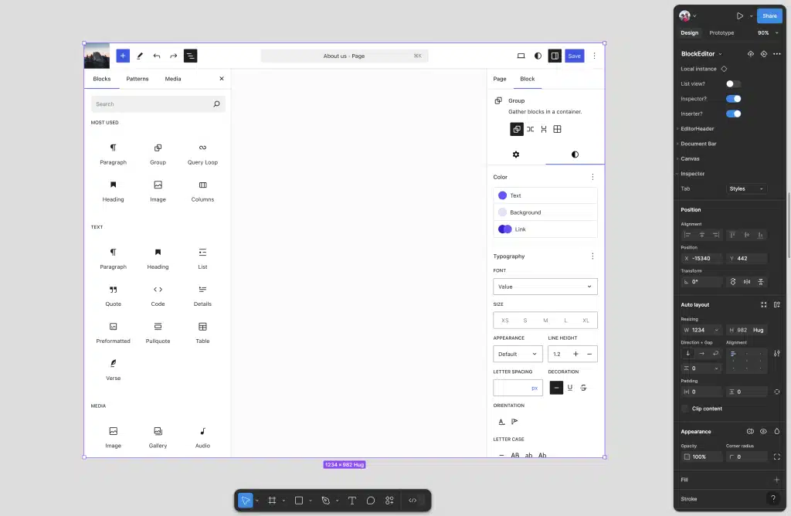Insert Gallery block
The width and height of the screenshot is (791, 516).
point(158,438)
